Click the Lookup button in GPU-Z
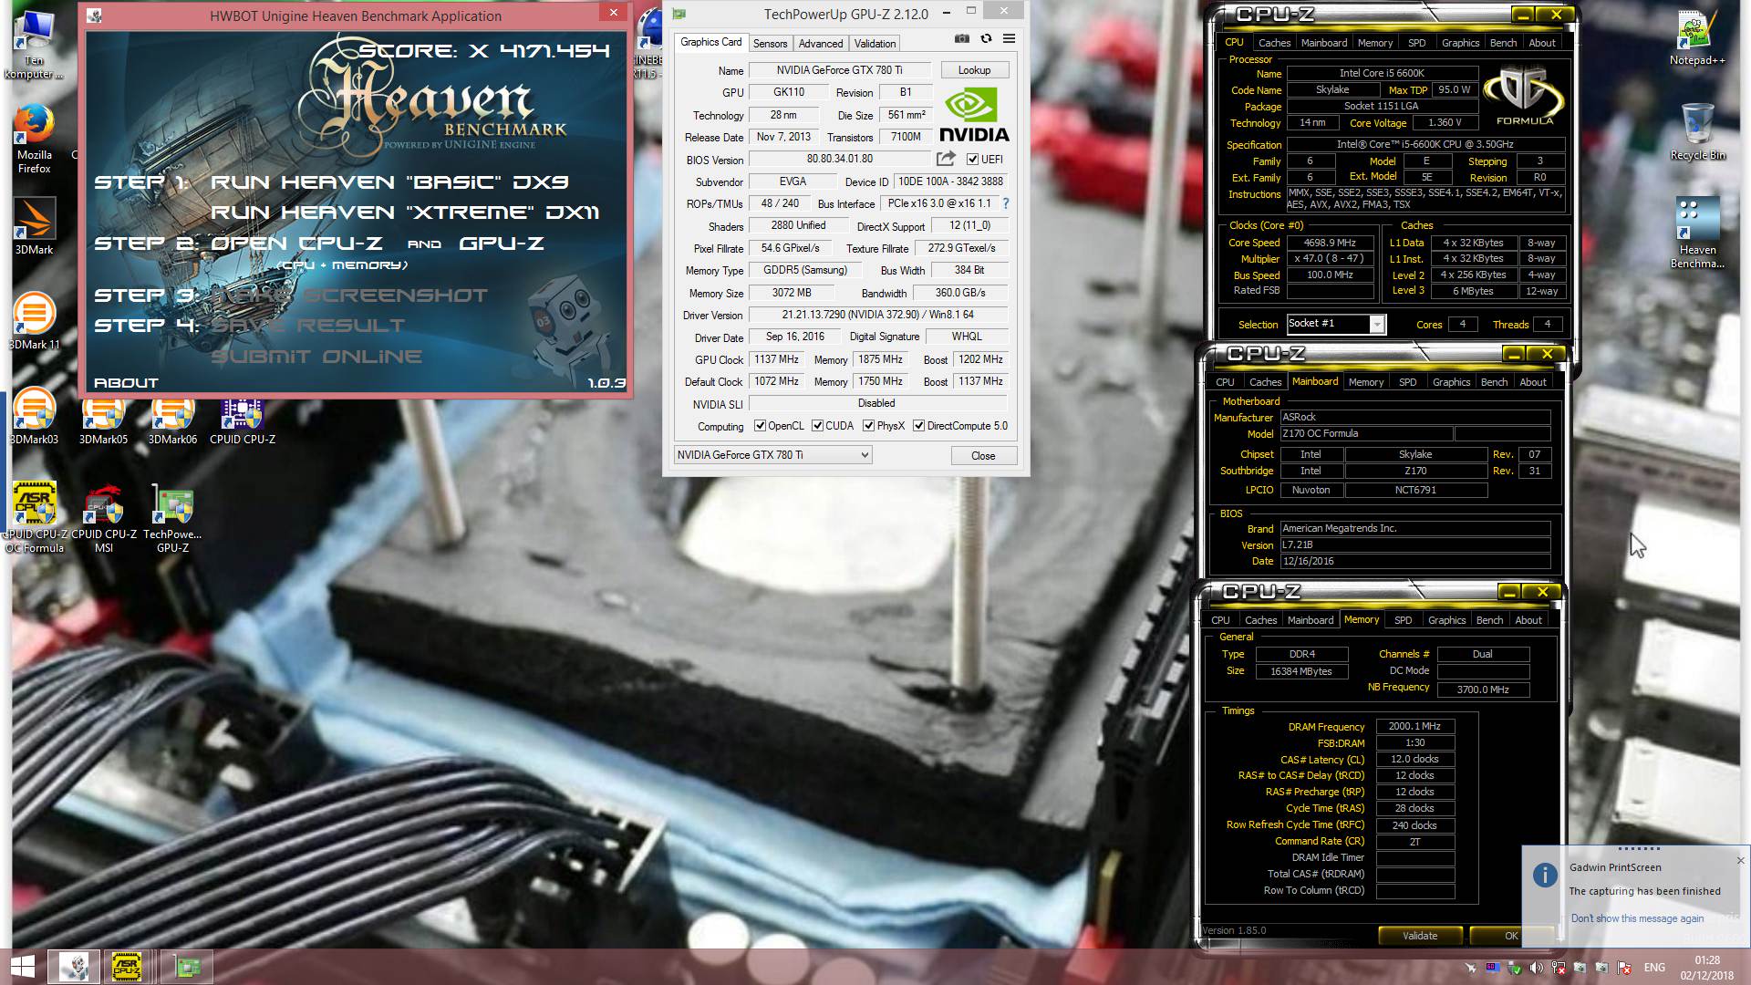Image resolution: width=1751 pixels, height=985 pixels. (974, 70)
